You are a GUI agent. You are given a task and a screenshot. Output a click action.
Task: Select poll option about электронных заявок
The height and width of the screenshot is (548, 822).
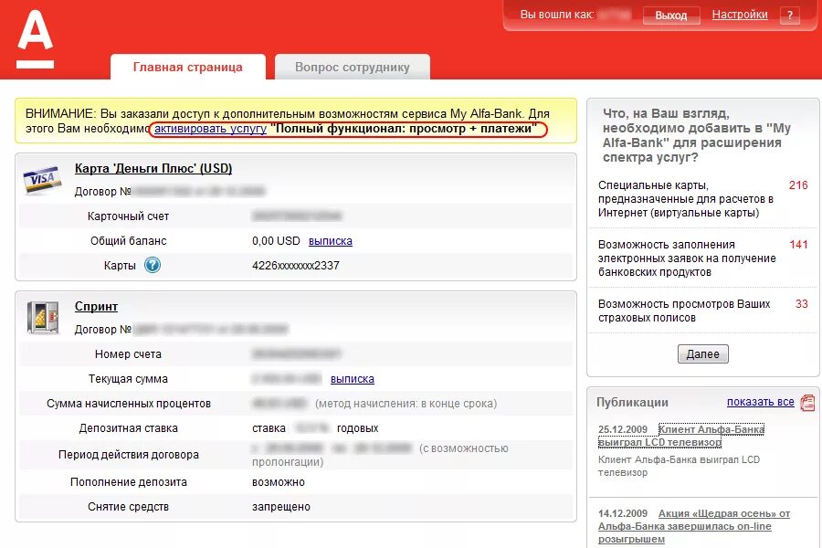tap(687, 258)
